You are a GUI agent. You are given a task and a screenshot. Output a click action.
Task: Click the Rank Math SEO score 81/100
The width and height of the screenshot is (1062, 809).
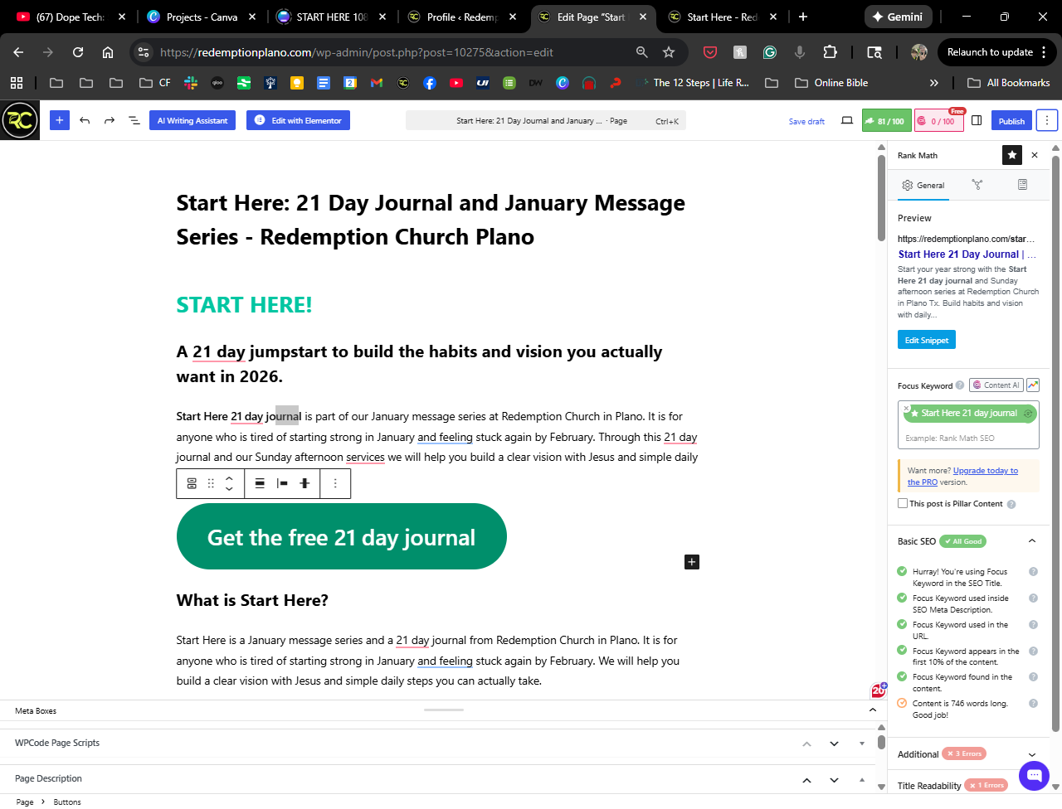886,121
